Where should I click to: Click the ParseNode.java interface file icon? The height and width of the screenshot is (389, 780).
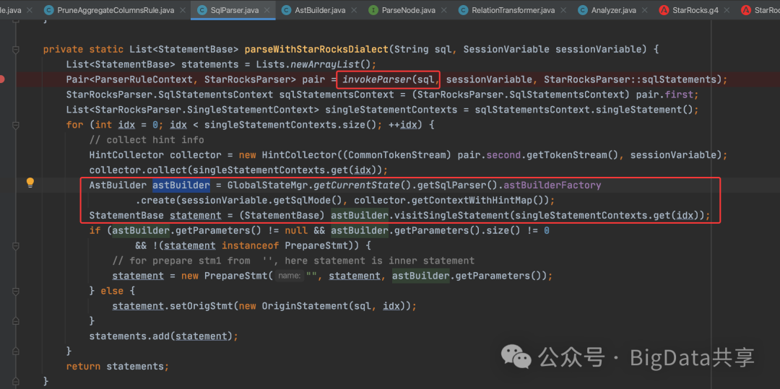(x=373, y=9)
